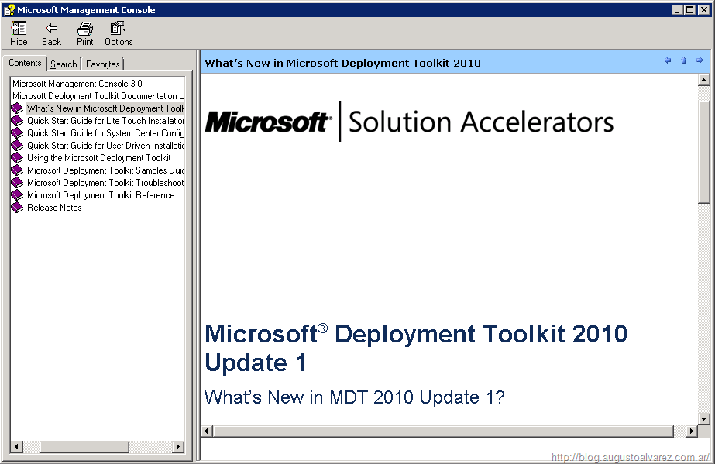Click contents tree horizontal scrollbar right arrow
This screenshot has width=715, height=464.
point(178,447)
